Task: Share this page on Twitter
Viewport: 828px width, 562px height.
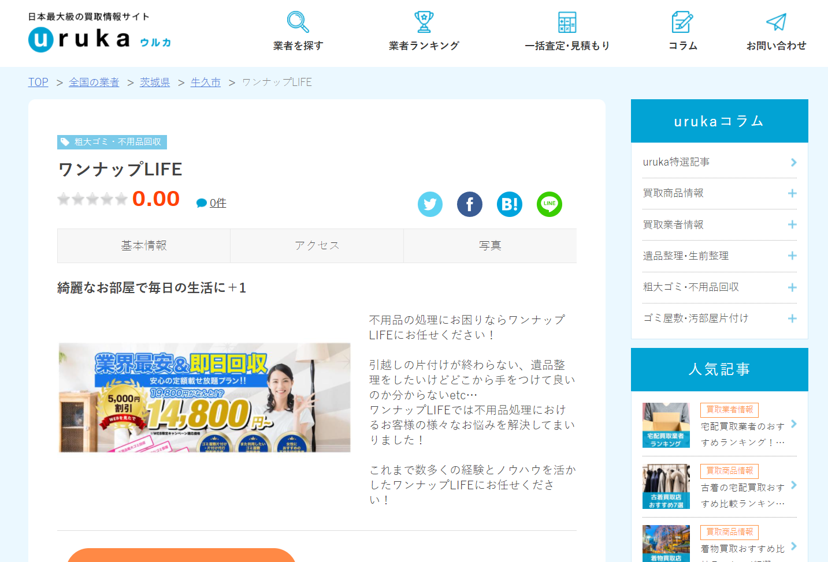Action: (x=430, y=204)
